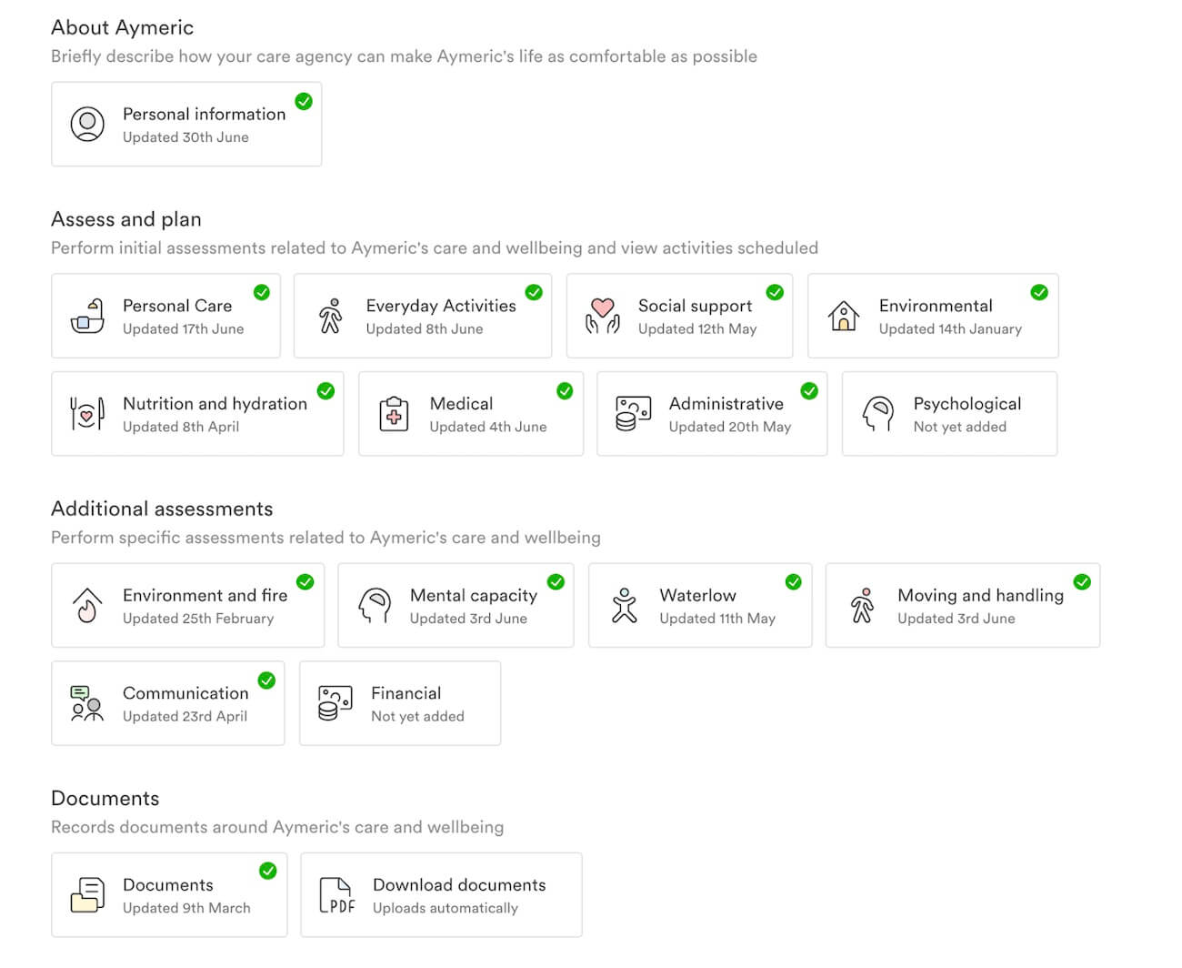Open the Psychological assessment not yet added
This screenshot has width=1182, height=968.
tap(949, 414)
